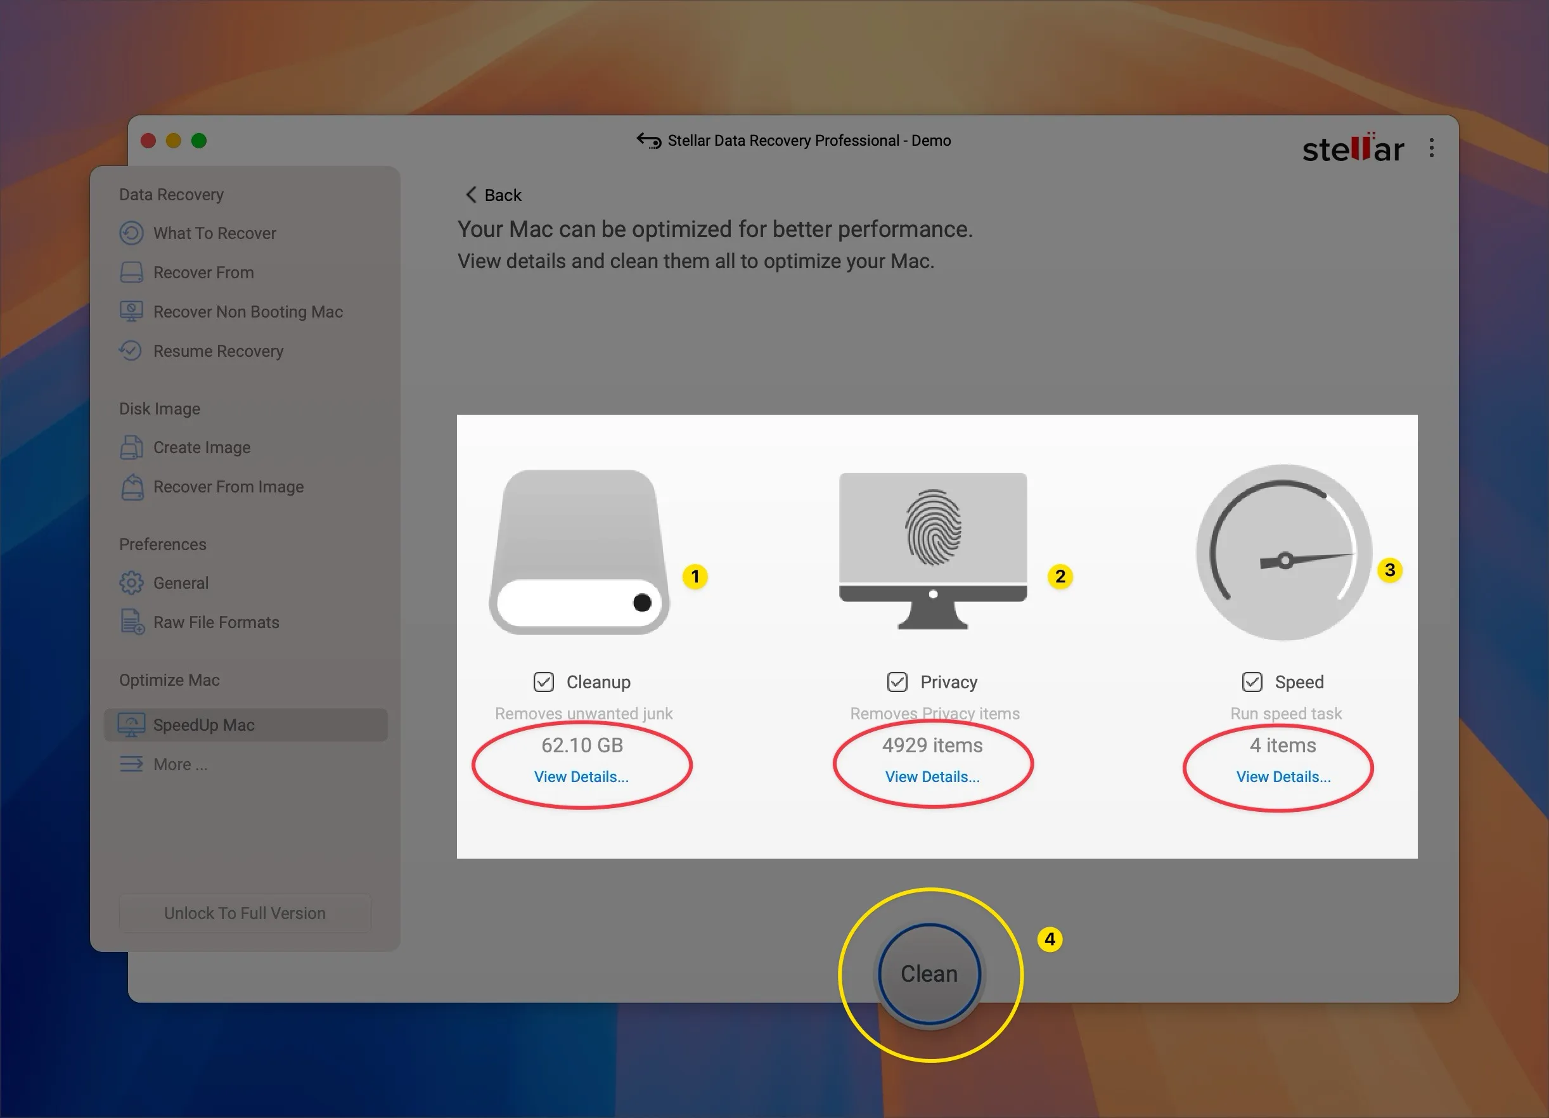The height and width of the screenshot is (1118, 1549).
Task: Go back using the Back chevron
Action: pyautogui.click(x=472, y=195)
